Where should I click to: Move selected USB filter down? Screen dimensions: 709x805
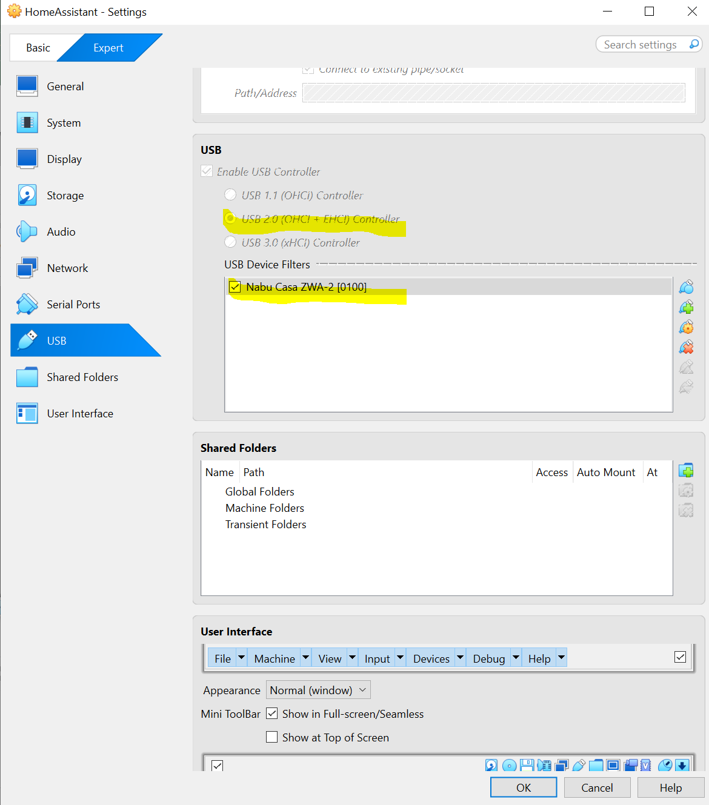(686, 386)
